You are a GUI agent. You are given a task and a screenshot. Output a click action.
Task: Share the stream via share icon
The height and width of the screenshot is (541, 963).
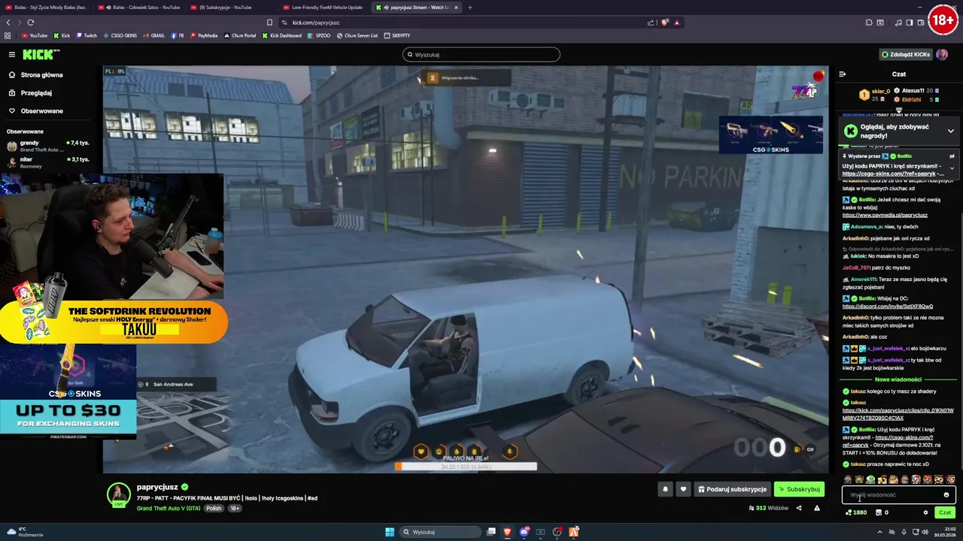point(799,508)
